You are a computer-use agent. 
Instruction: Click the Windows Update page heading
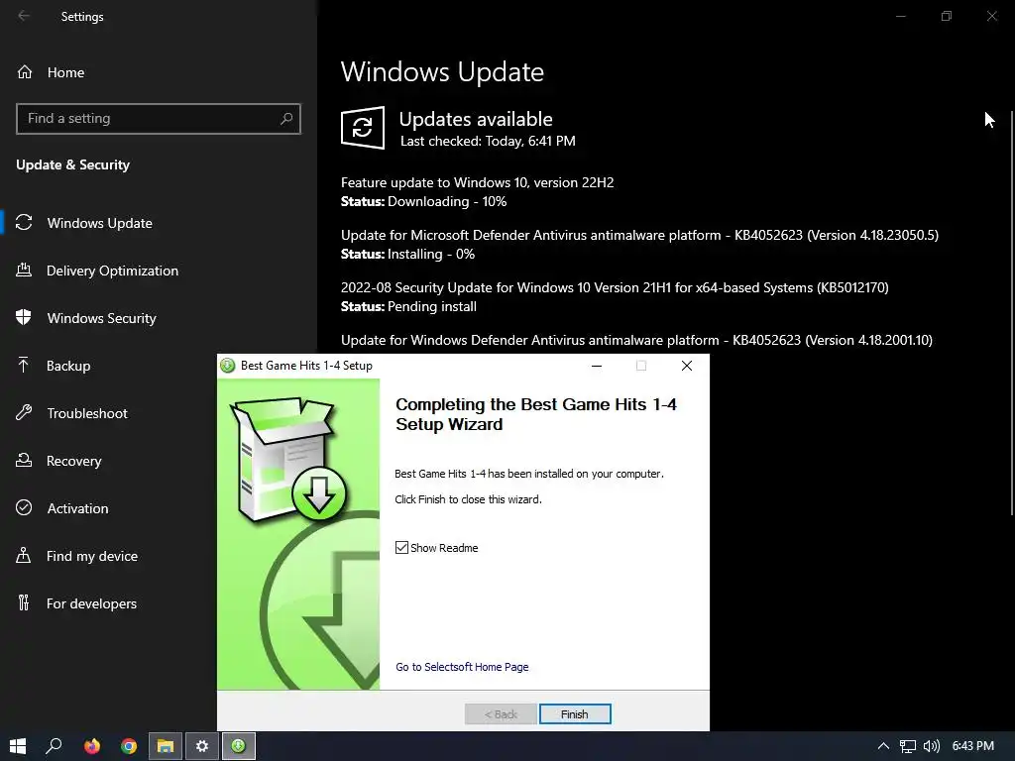click(x=442, y=71)
